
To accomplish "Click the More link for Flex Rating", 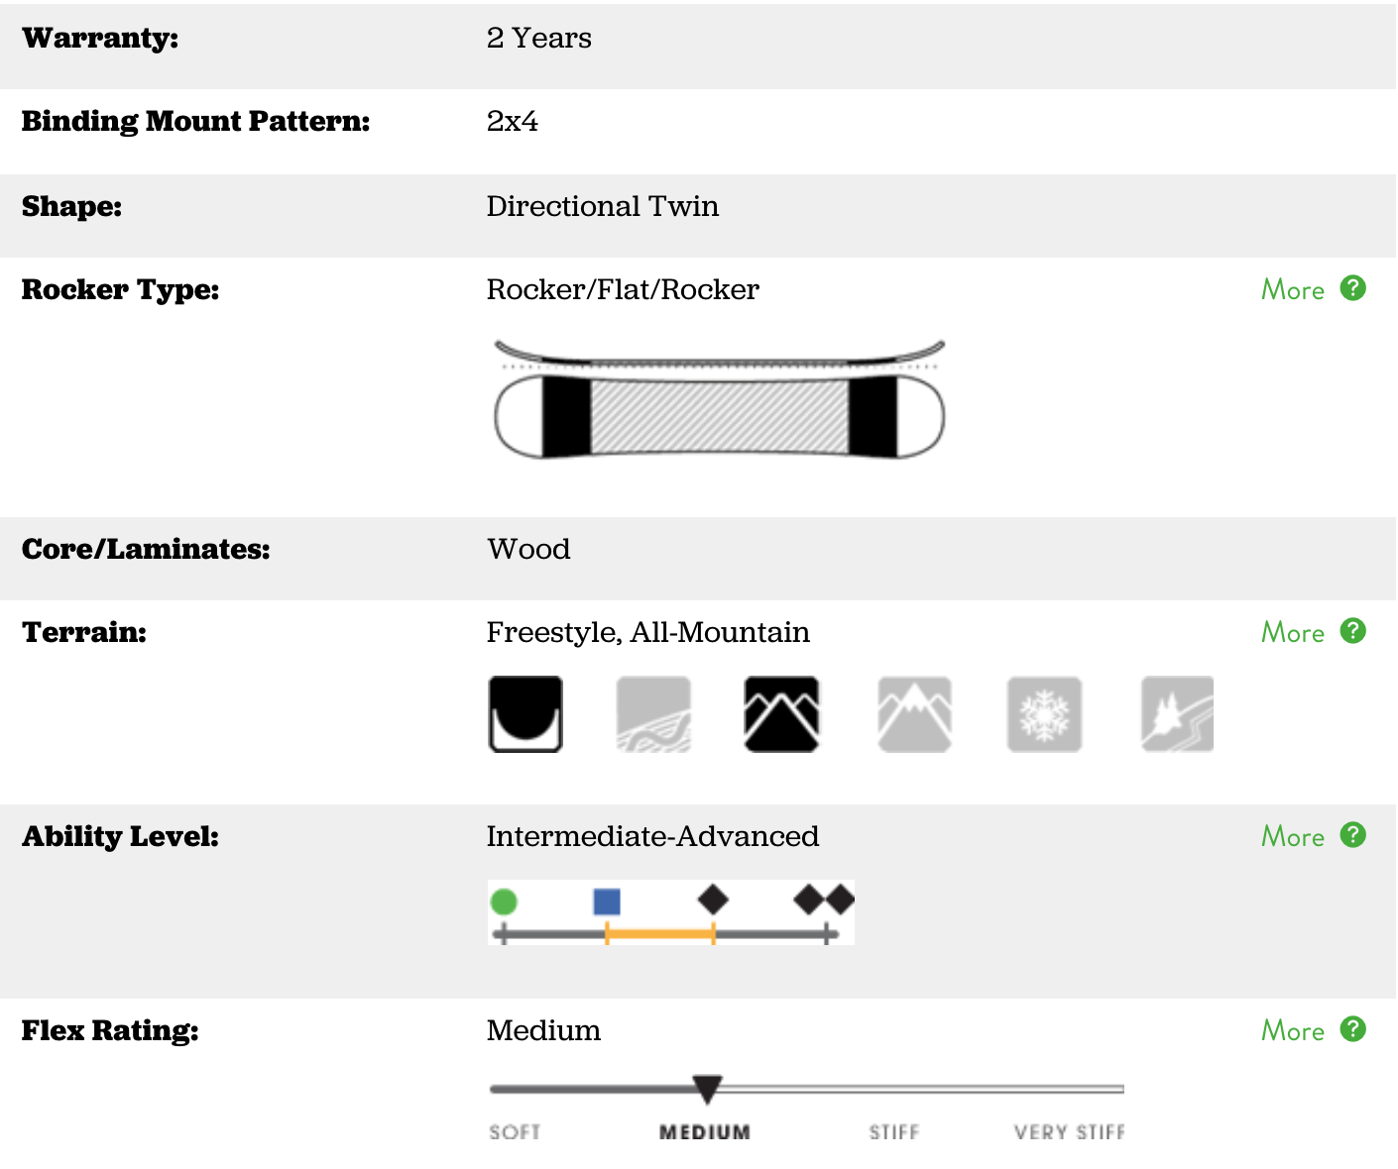I will click(x=1292, y=1031).
